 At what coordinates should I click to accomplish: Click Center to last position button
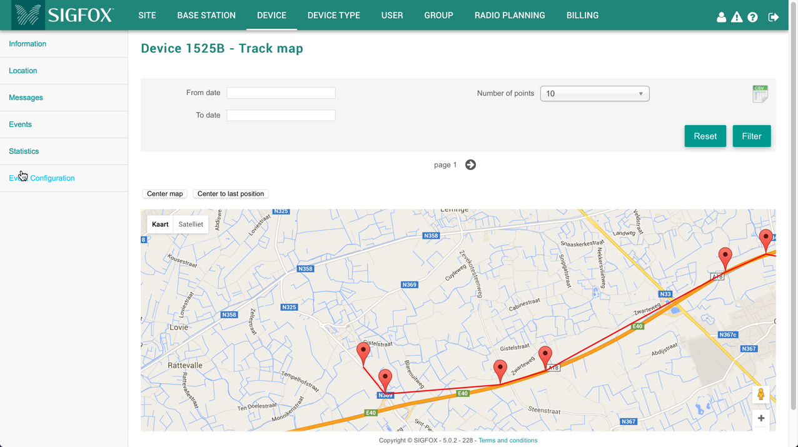[230, 194]
